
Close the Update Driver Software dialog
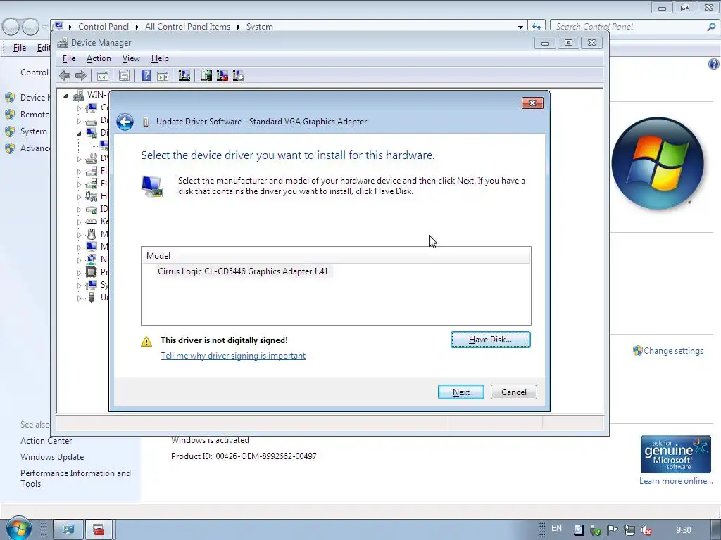pos(532,103)
